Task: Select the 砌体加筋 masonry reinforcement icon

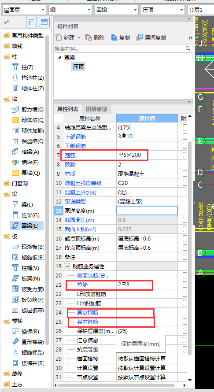Action: pos(15,130)
